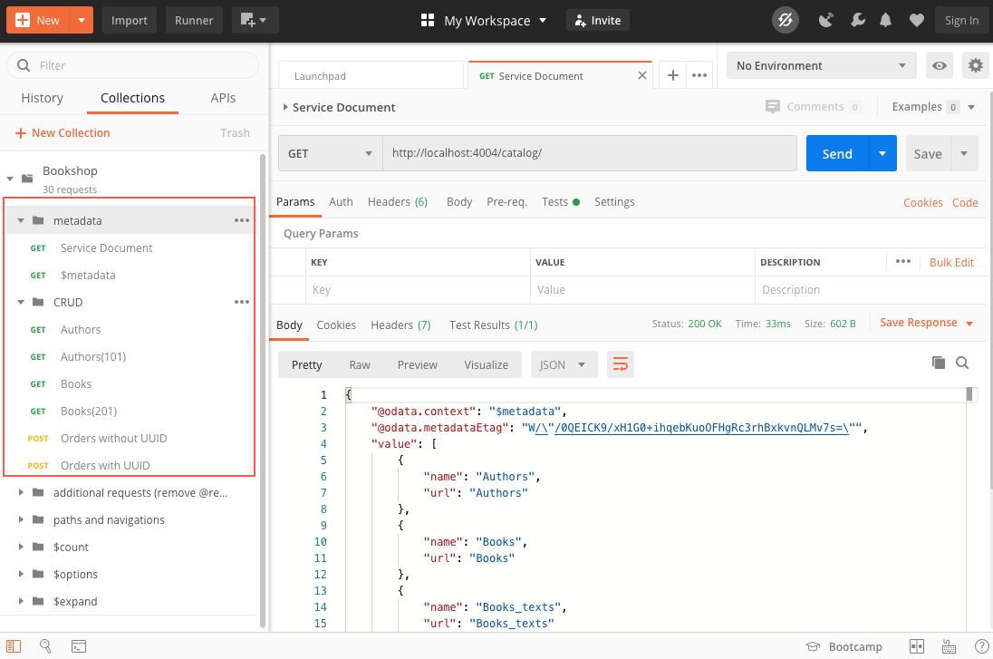993x659 pixels.
Task: Open the capture requests satellite icon
Action: click(825, 20)
